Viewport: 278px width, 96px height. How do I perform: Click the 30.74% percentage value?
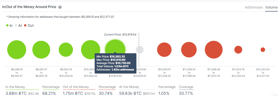pyautogui.click(x=106, y=93)
